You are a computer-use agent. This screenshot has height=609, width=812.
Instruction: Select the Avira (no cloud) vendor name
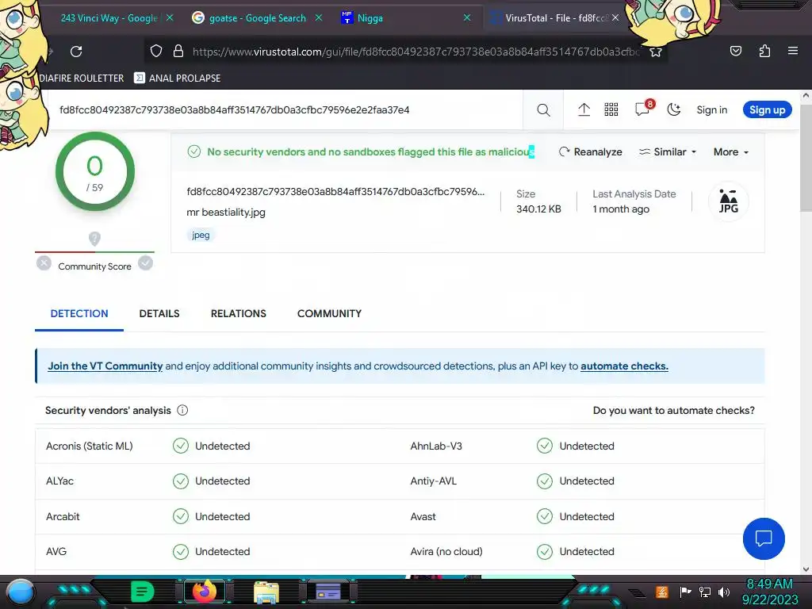[x=446, y=552]
